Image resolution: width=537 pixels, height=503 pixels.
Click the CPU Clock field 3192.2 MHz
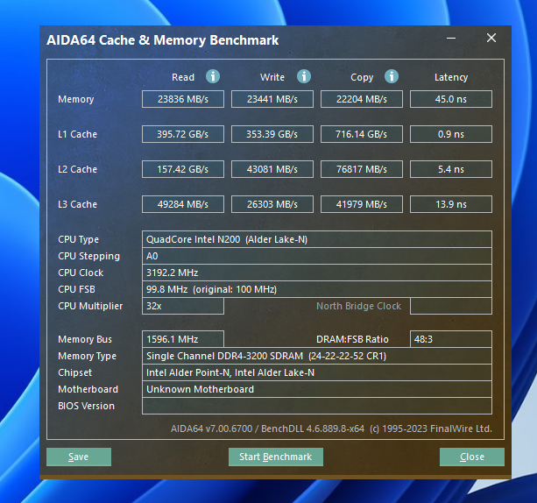click(317, 273)
